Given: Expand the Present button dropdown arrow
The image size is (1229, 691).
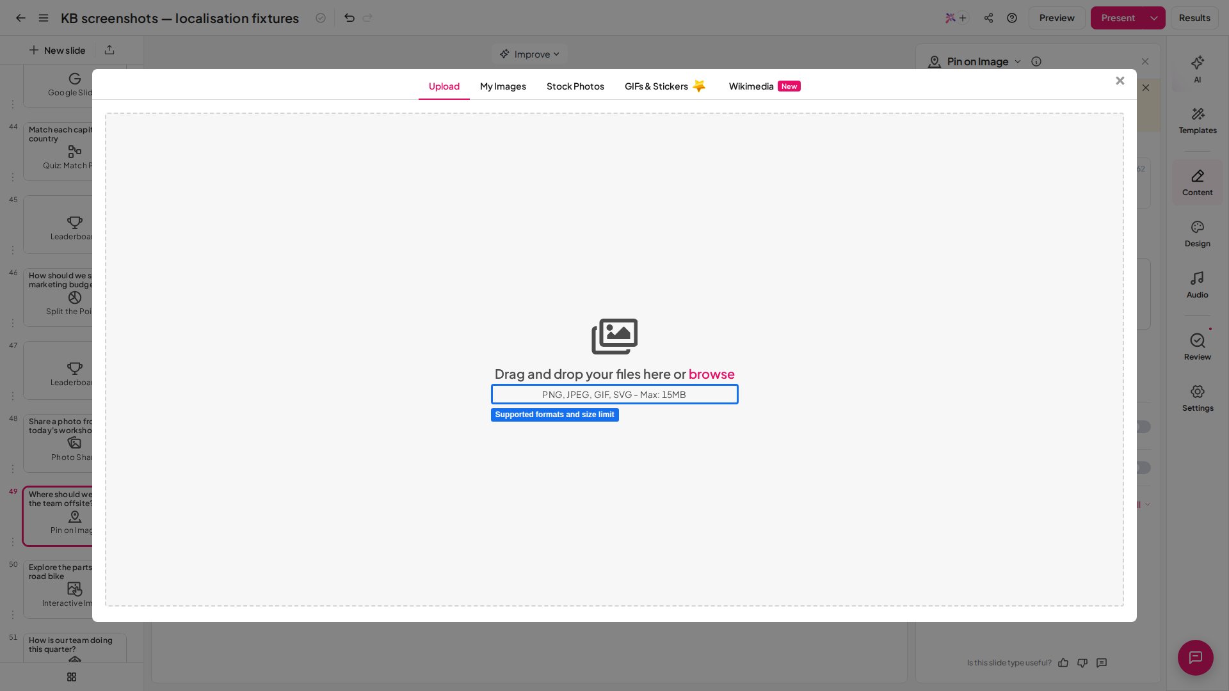Looking at the screenshot, I should 1154,18.
